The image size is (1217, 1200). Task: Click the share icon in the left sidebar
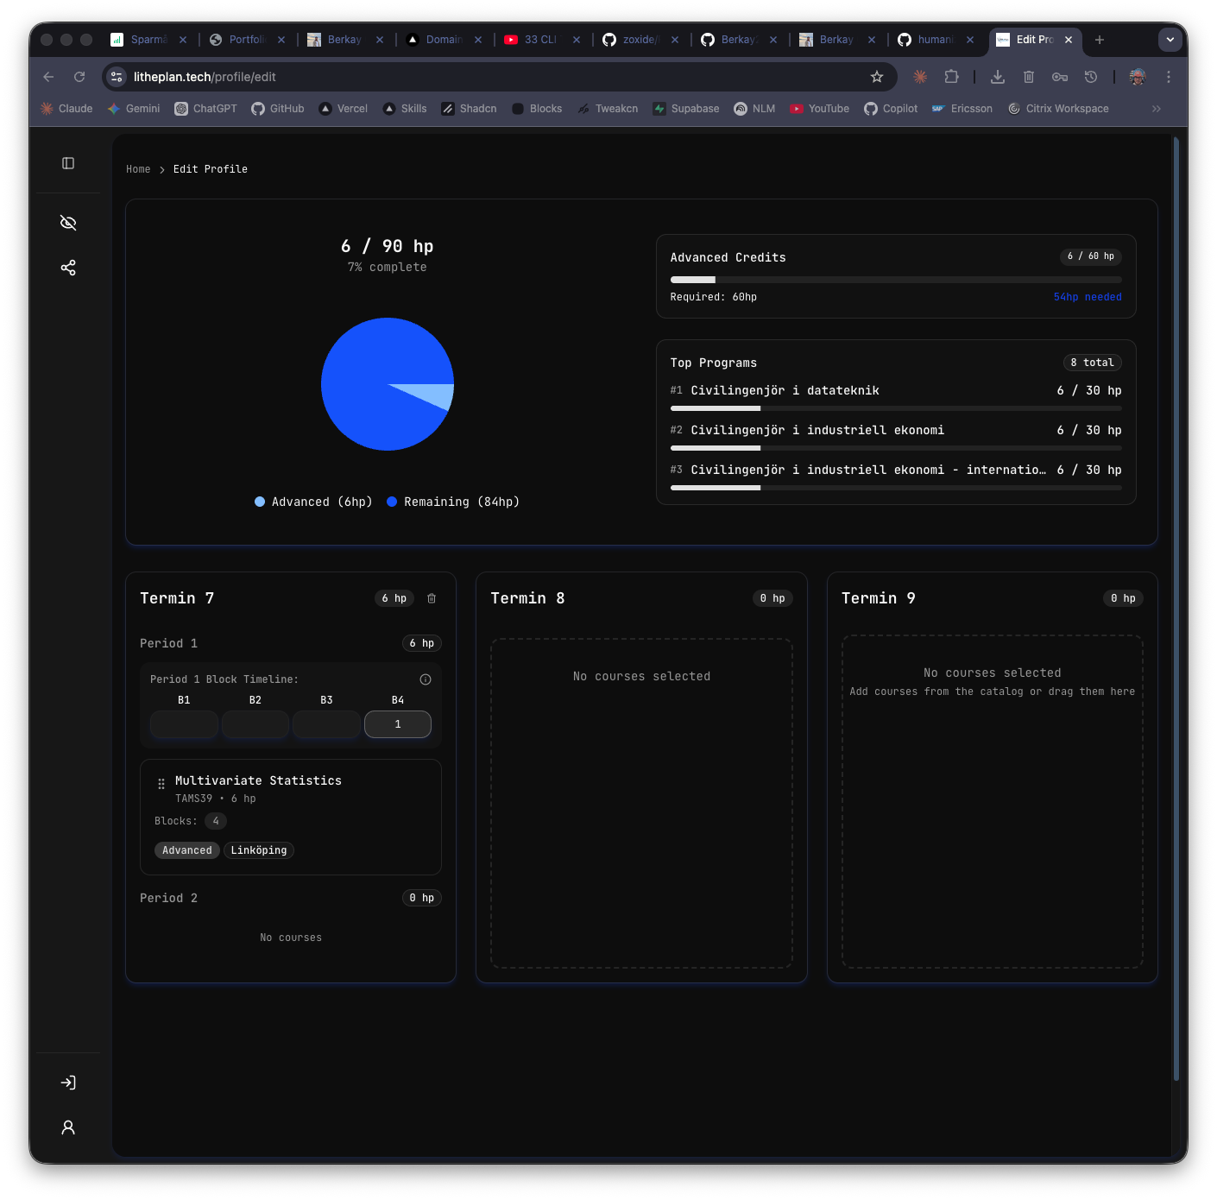(x=68, y=268)
